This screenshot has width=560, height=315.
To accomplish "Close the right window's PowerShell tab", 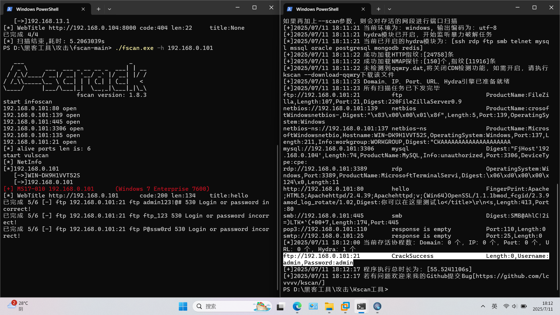I will (363, 9).
